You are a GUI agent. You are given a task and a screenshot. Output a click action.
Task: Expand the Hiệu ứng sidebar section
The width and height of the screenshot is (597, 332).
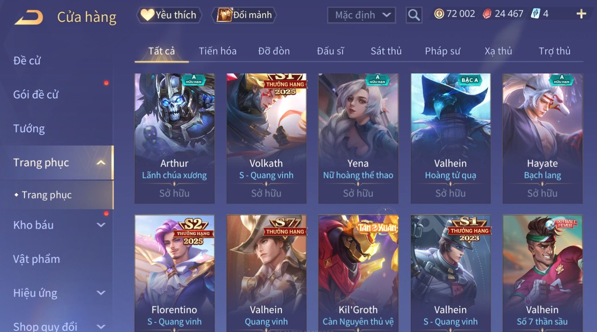[101, 293]
